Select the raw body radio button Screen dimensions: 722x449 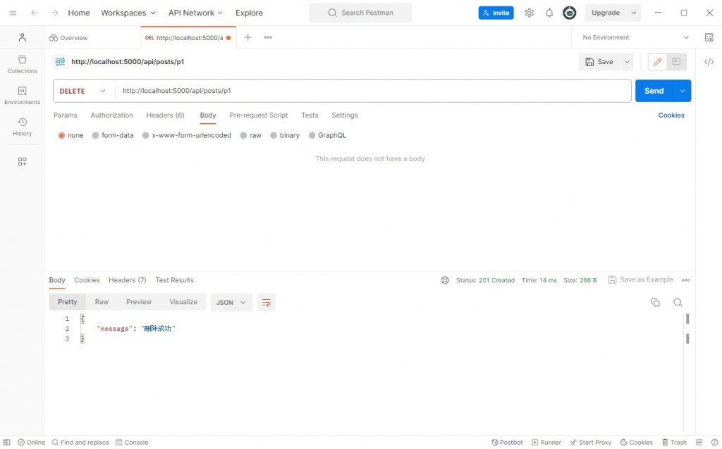point(243,135)
